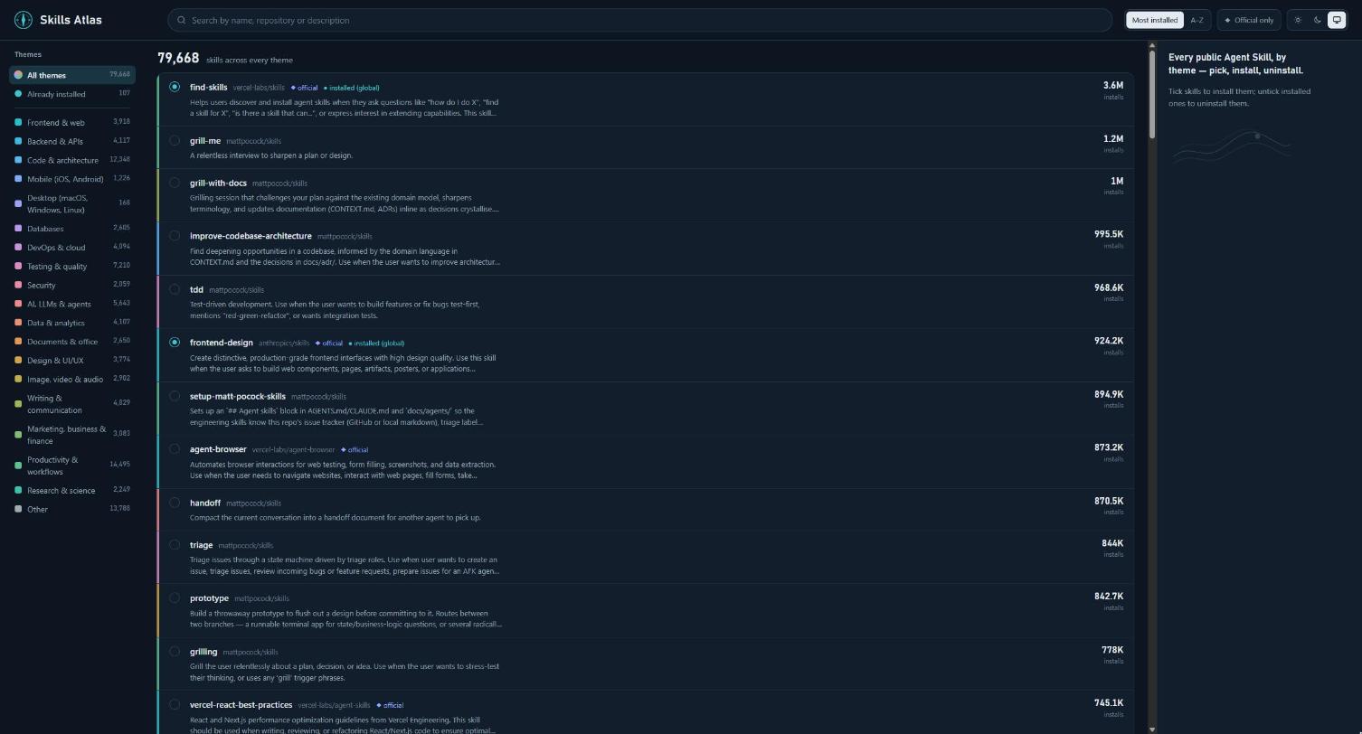Viewport: 1362px width, 734px height.
Task: Click the anthropics/skills repository label
Action: (x=284, y=343)
